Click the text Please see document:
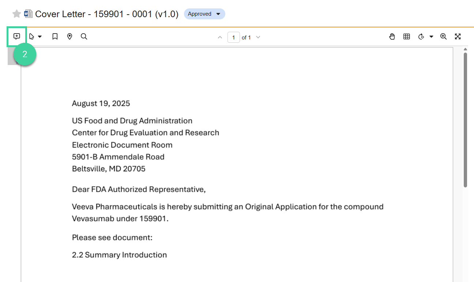This screenshot has width=474, height=282. [112, 237]
